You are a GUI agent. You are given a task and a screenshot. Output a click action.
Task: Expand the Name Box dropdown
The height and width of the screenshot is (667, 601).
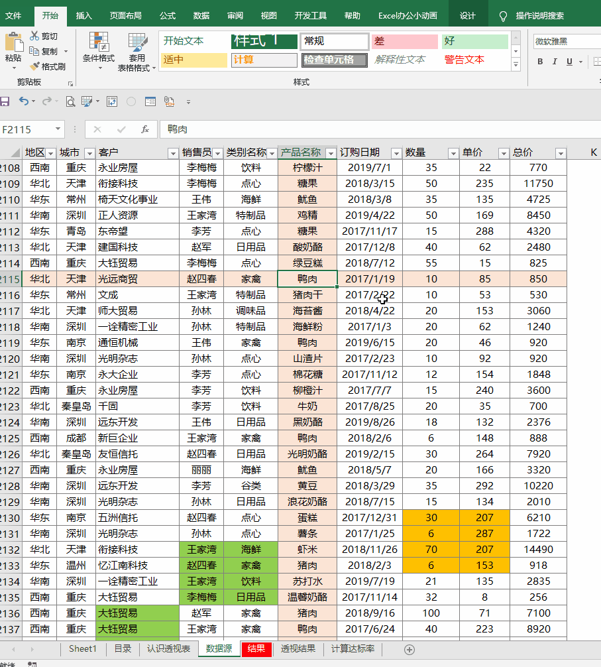(x=58, y=129)
